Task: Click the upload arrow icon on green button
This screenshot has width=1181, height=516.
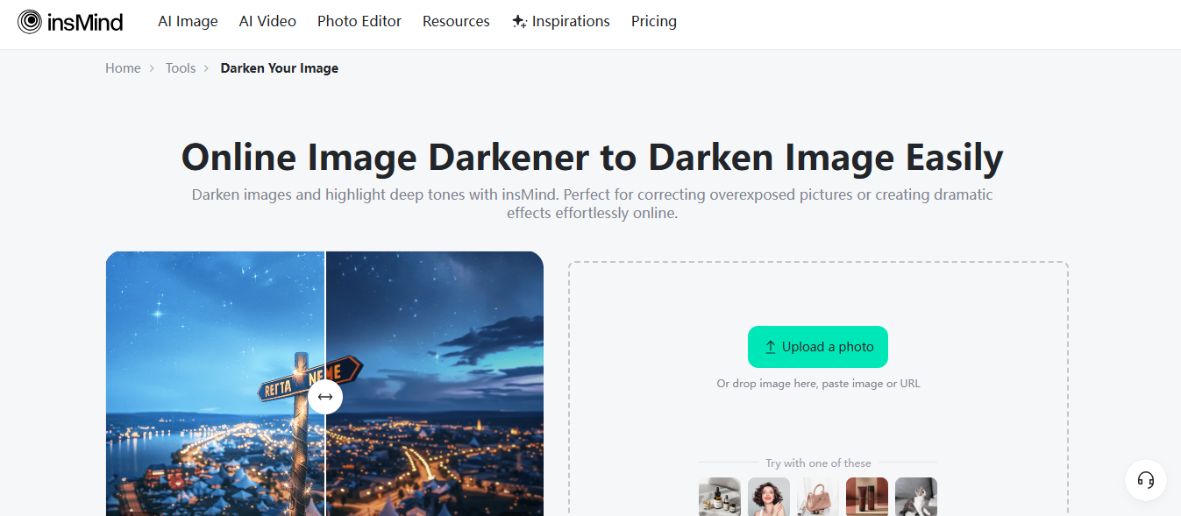Action: pyautogui.click(x=771, y=346)
